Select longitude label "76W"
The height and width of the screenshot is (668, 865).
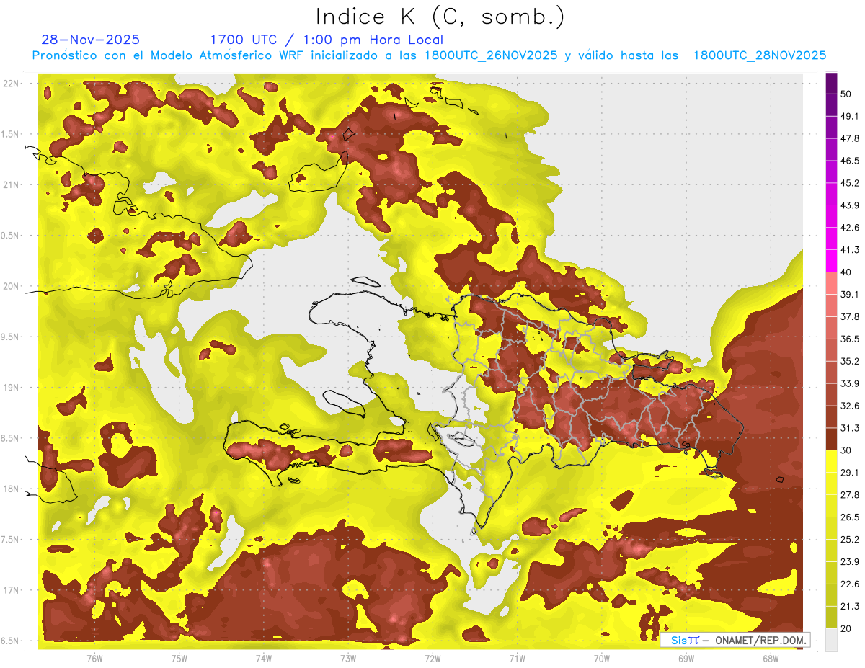tap(94, 658)
